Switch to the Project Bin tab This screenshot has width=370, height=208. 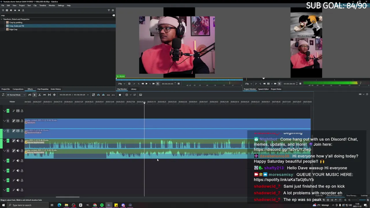tap(5, 89)
